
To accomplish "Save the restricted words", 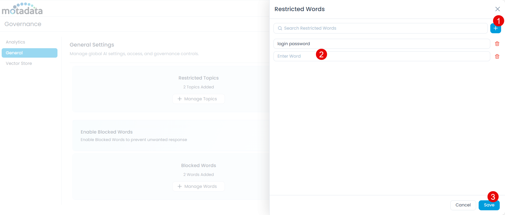I will [489, 205].
